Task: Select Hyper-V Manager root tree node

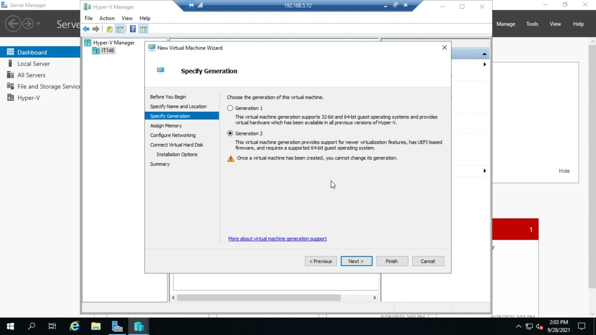Action: [x=114, y=43]
